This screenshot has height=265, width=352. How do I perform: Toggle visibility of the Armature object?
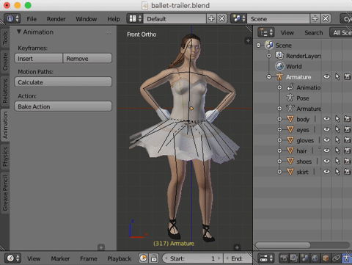coord(326,76)
